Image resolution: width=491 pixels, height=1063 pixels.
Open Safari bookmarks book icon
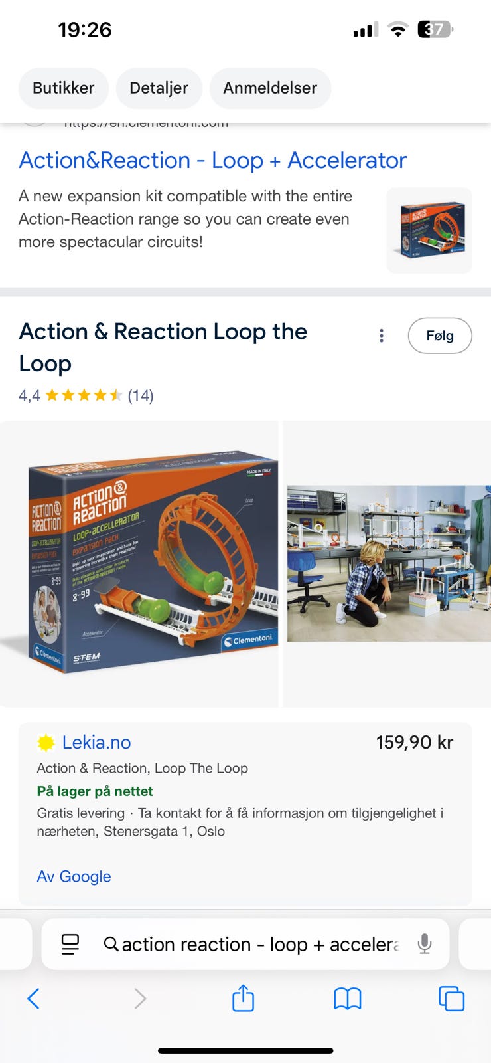[x=347, y=998]
